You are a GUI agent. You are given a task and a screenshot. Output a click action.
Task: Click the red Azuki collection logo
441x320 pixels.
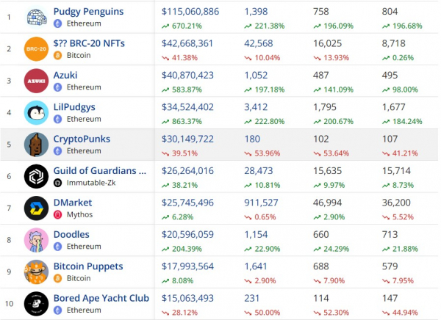[x=37, y=81]
